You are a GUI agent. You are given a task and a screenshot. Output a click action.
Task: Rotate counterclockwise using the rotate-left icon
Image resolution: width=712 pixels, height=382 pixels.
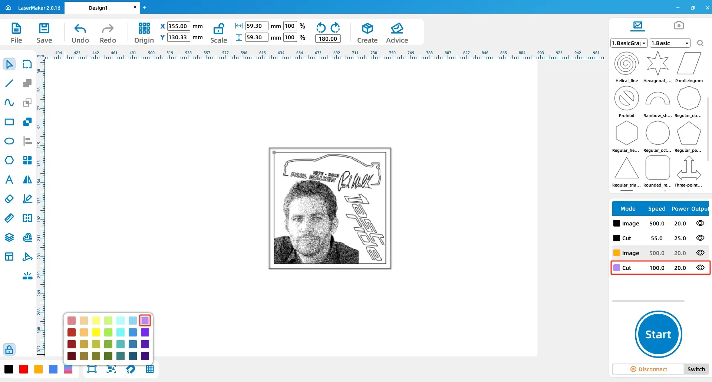(x=321, y=27)
